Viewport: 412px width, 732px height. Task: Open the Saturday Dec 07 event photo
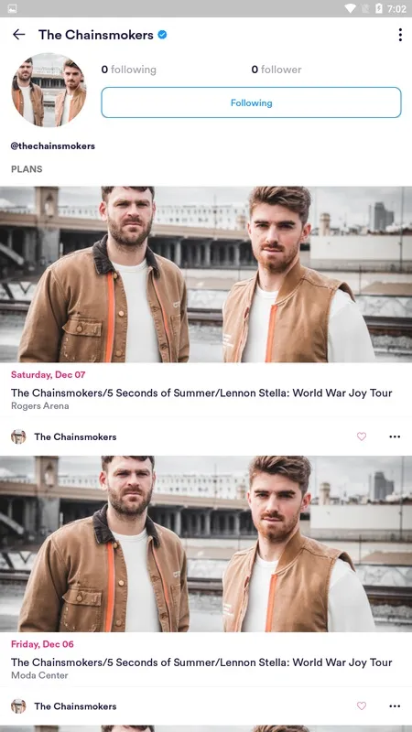pyautogui.click(x=206, y=274)
